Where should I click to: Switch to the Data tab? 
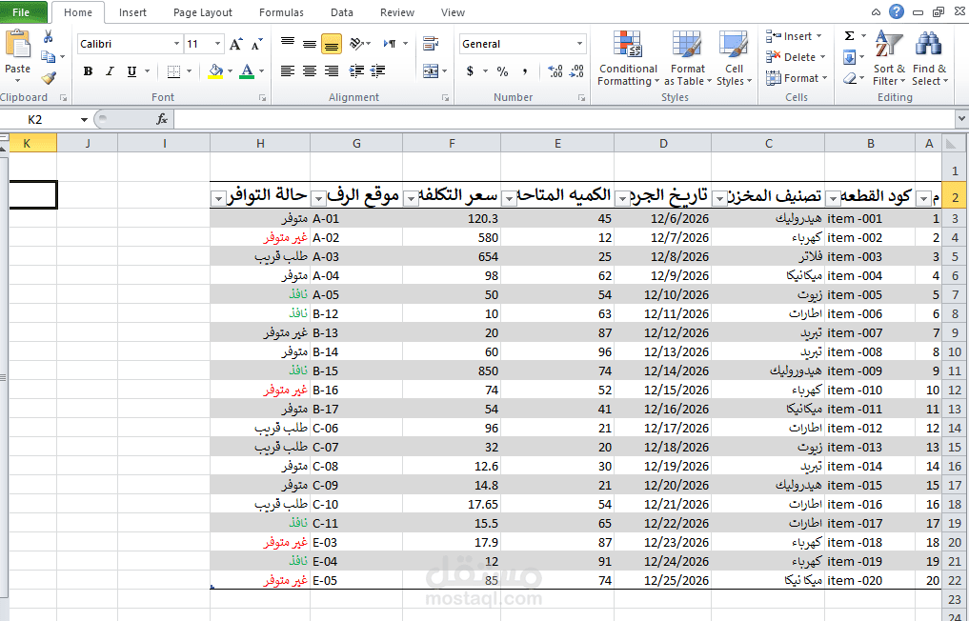tap(342, 12)
